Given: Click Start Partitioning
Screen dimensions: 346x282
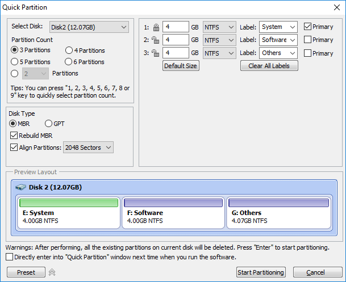Looking at the screenshot, I should click(261, 272).
